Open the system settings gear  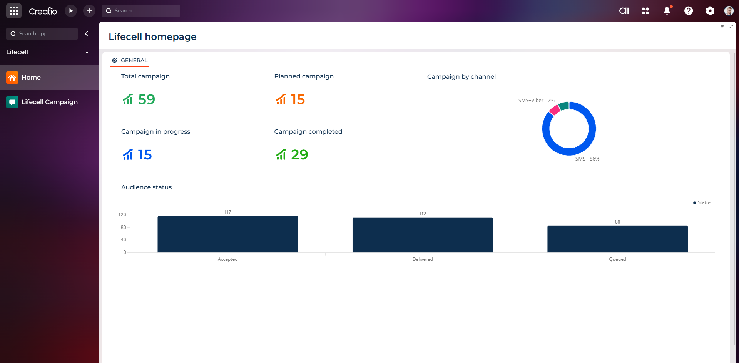pos(710,11)
